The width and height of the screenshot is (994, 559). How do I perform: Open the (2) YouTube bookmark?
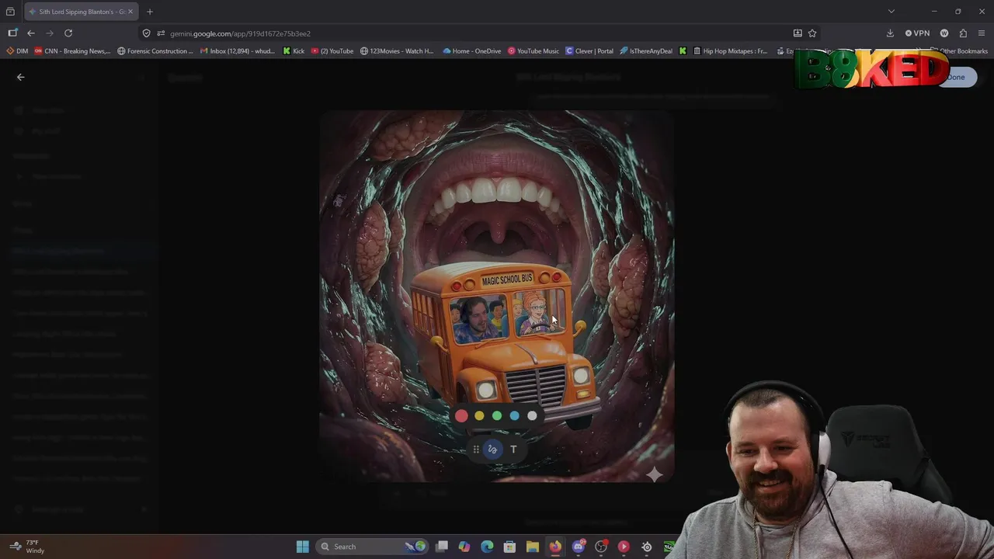(x=332, y=51)
